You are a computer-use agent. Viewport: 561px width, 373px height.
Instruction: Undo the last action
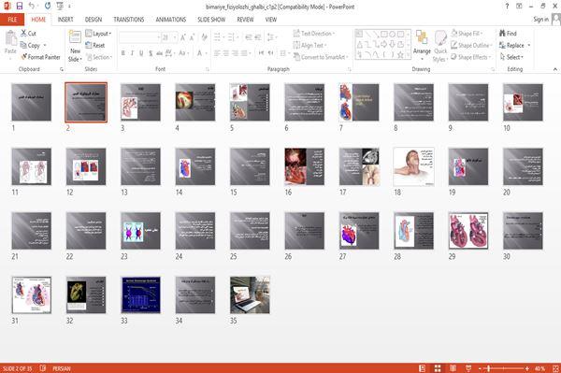[32, 7]
